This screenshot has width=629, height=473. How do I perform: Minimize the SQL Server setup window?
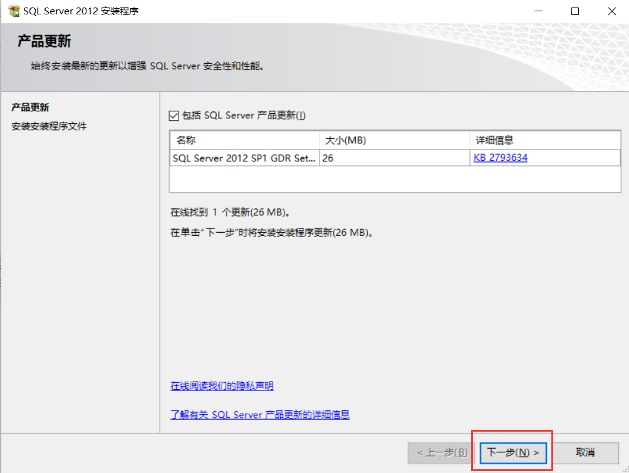539,11
